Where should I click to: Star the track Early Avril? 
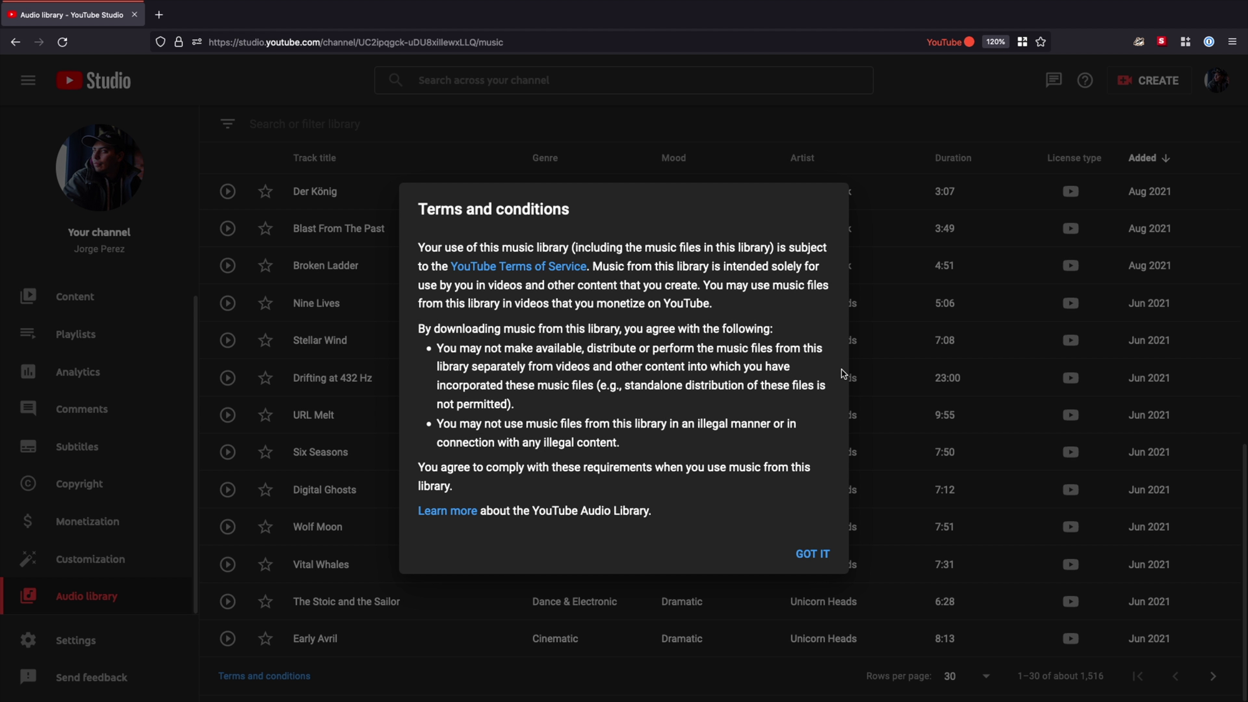[x=265, y=639]
